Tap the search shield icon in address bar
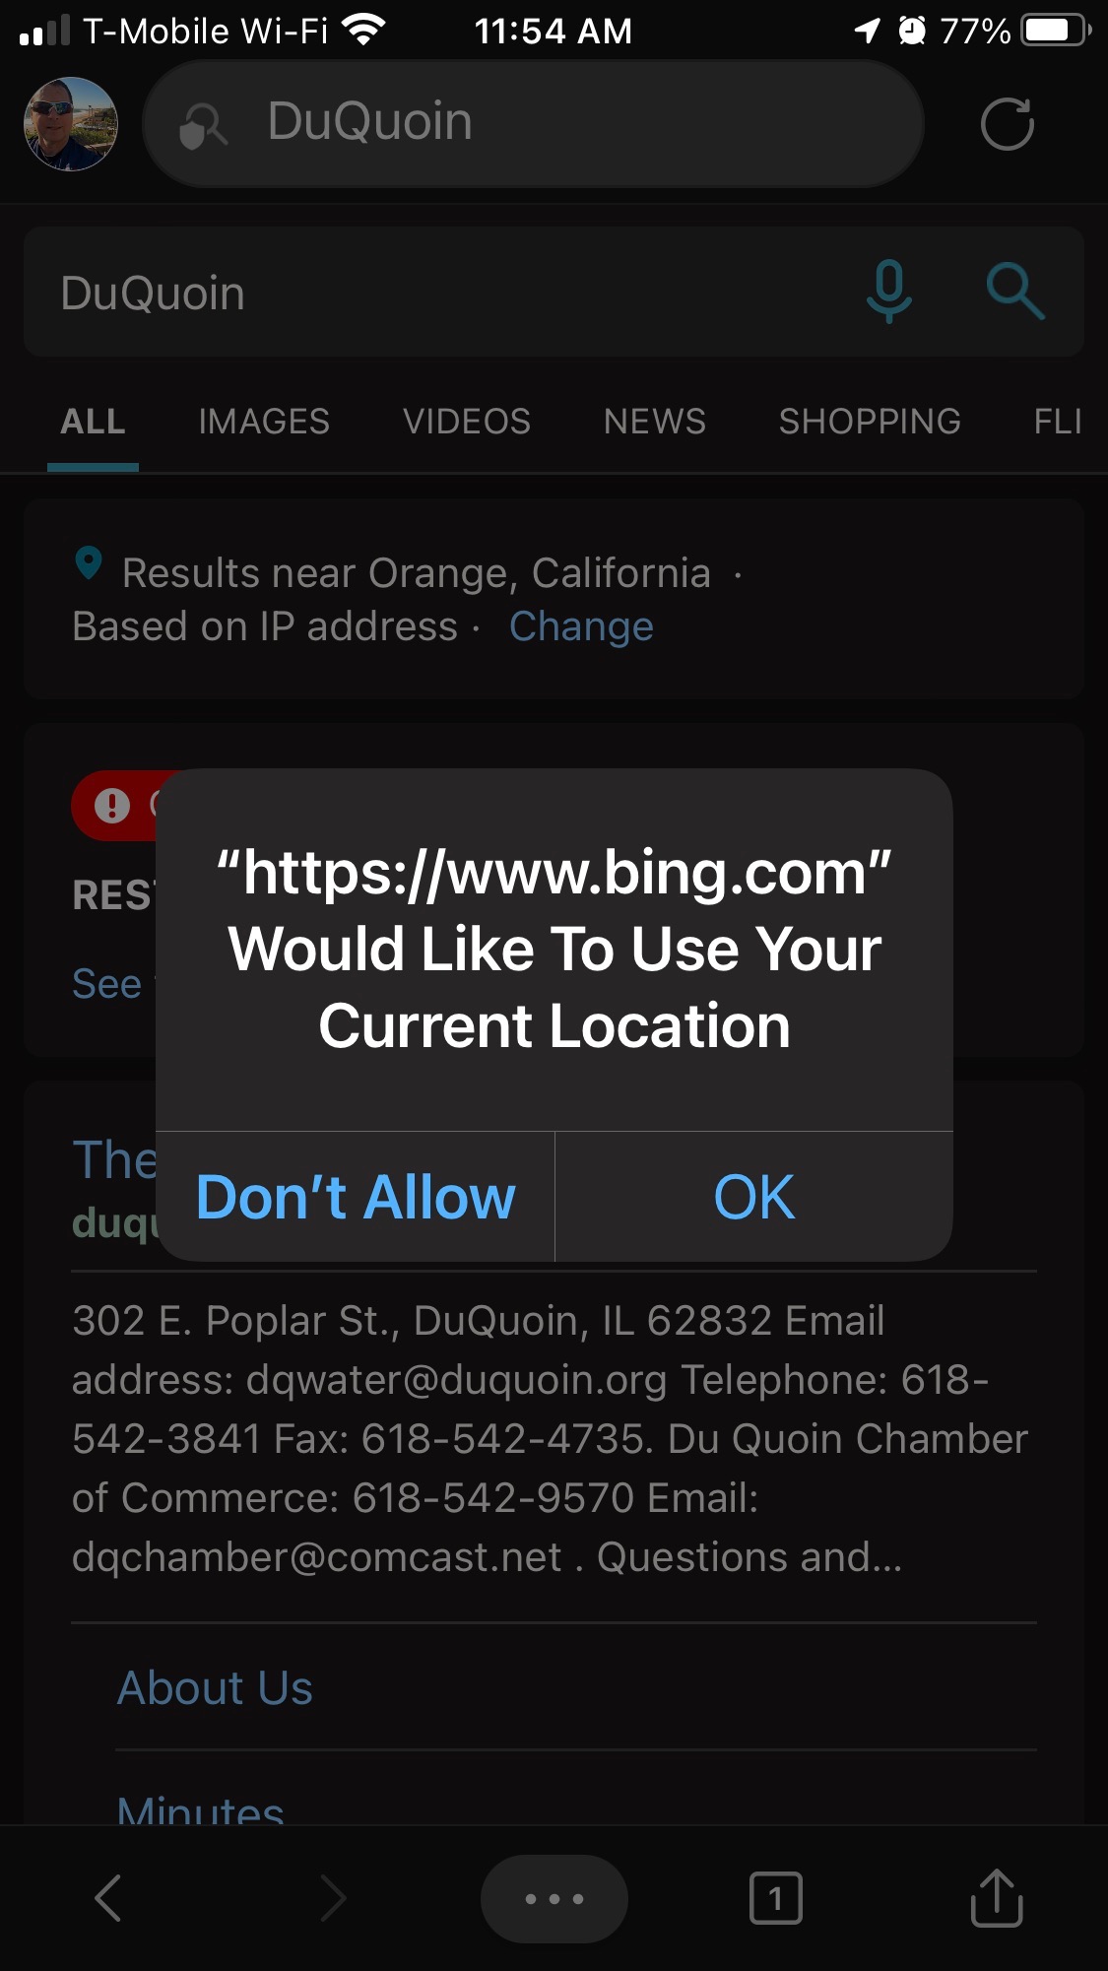 203,126
